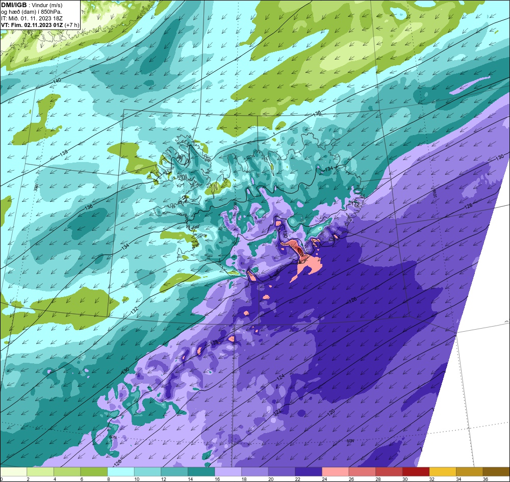Image resolution: width=510 pixels, height=482 pixels.
Task: Click the '124' contour label
Action: pyautogui.click(x=280, y=378)
